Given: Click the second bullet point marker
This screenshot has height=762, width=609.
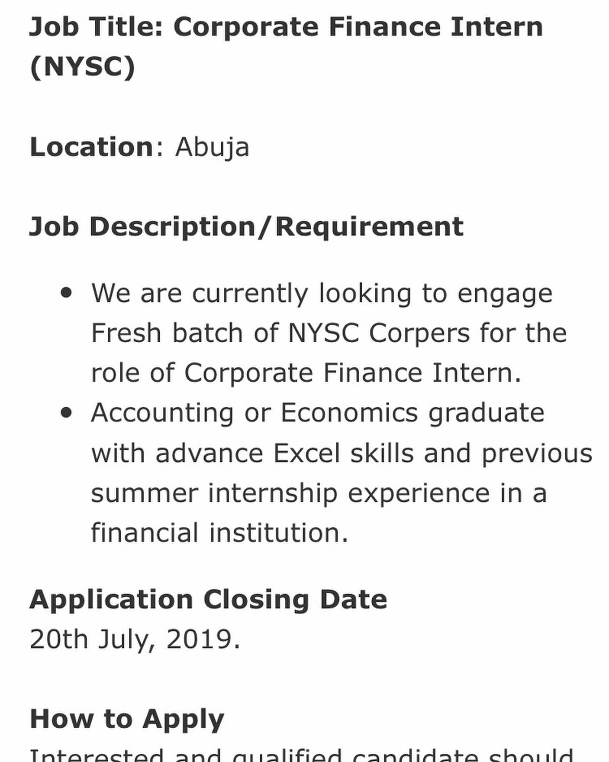Looking at the screenshot, I should pyautogui.click(x=66, y=413).
